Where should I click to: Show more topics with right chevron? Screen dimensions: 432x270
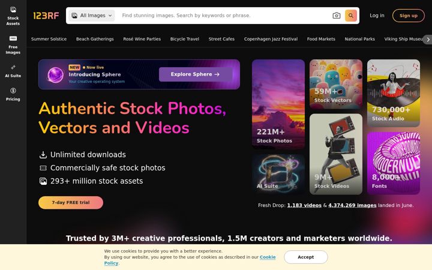coord(428,40)
